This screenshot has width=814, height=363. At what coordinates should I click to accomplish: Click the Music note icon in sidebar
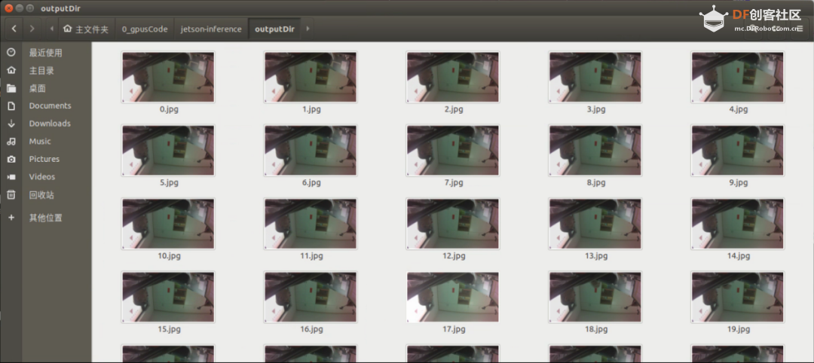[x=11, y=141]
